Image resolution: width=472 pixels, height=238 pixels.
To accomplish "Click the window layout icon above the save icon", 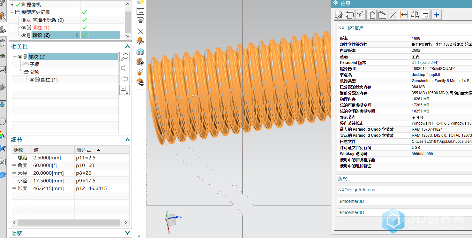I will (x=140, y=11).
